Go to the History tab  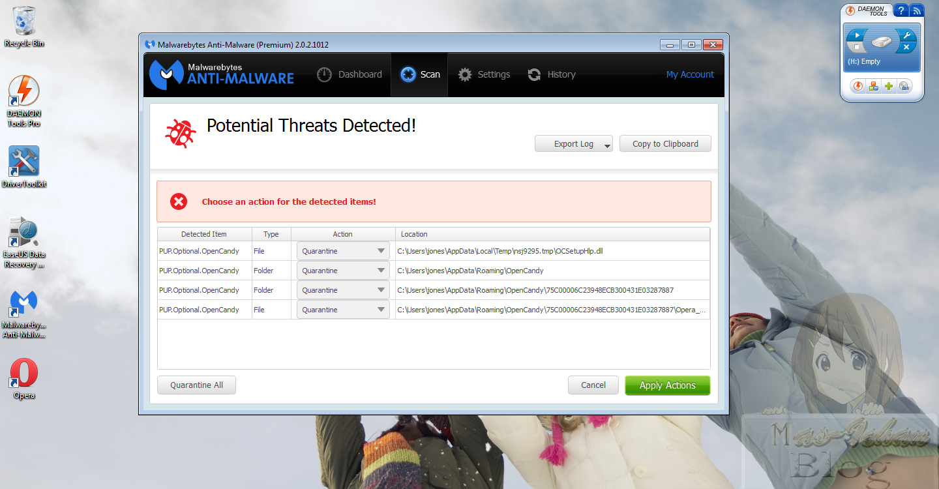point(552,74)
